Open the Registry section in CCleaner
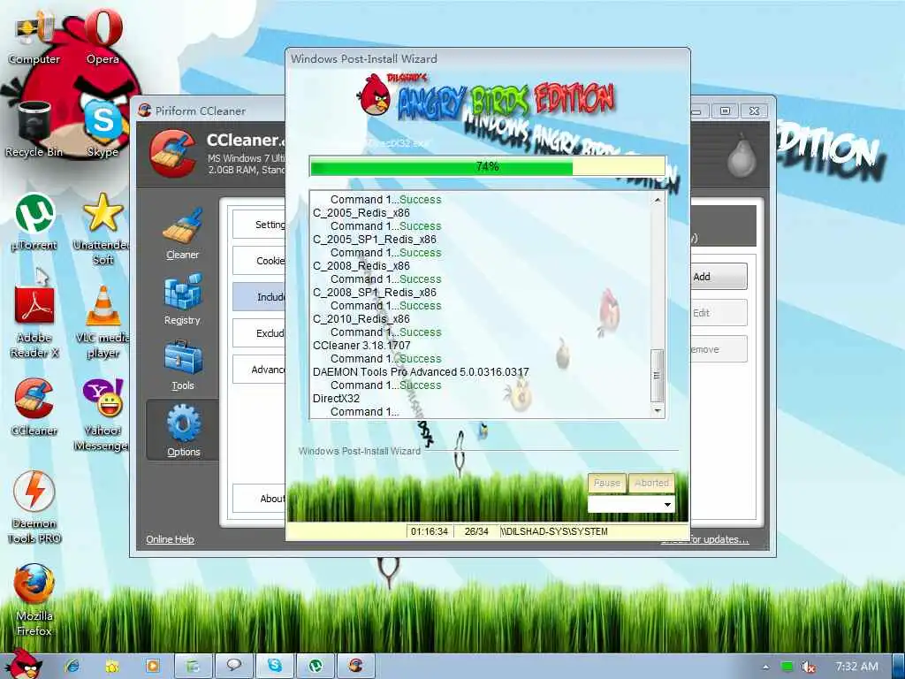The height and width of the screenshot is (679, 905). [x=182, y=300]
